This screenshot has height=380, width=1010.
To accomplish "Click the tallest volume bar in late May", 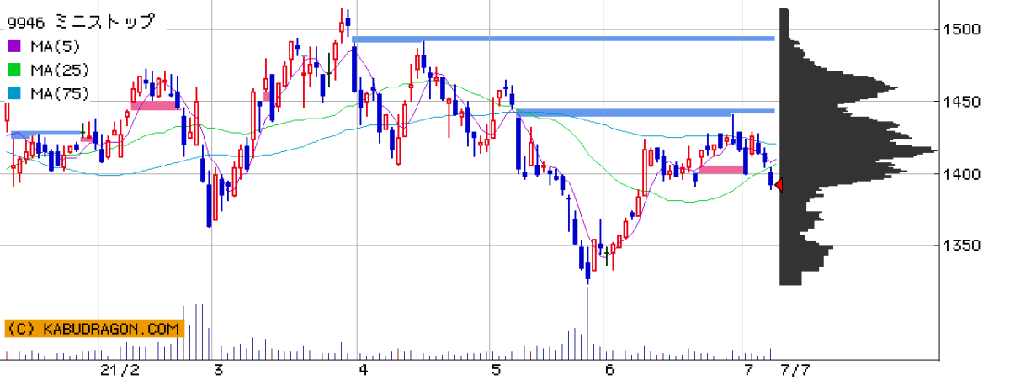I will [x=587, y=323].
